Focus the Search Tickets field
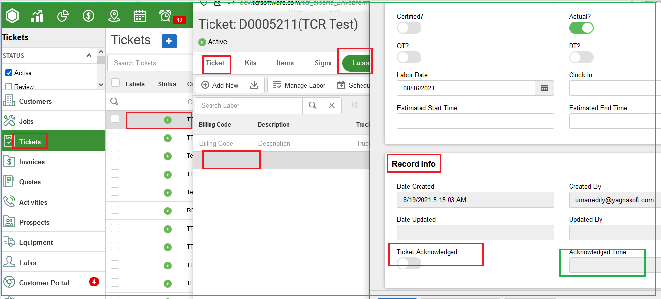The width and height of the screenshot is (661, 299). [151, 63]
